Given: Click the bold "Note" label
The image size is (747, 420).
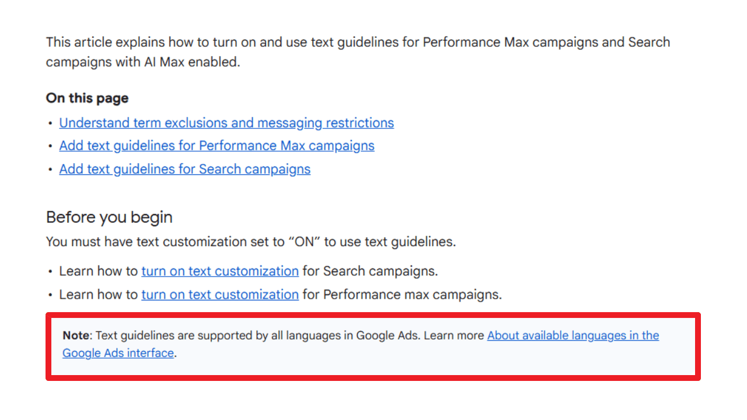Looking at the screenshot, I should coord(76,335).
